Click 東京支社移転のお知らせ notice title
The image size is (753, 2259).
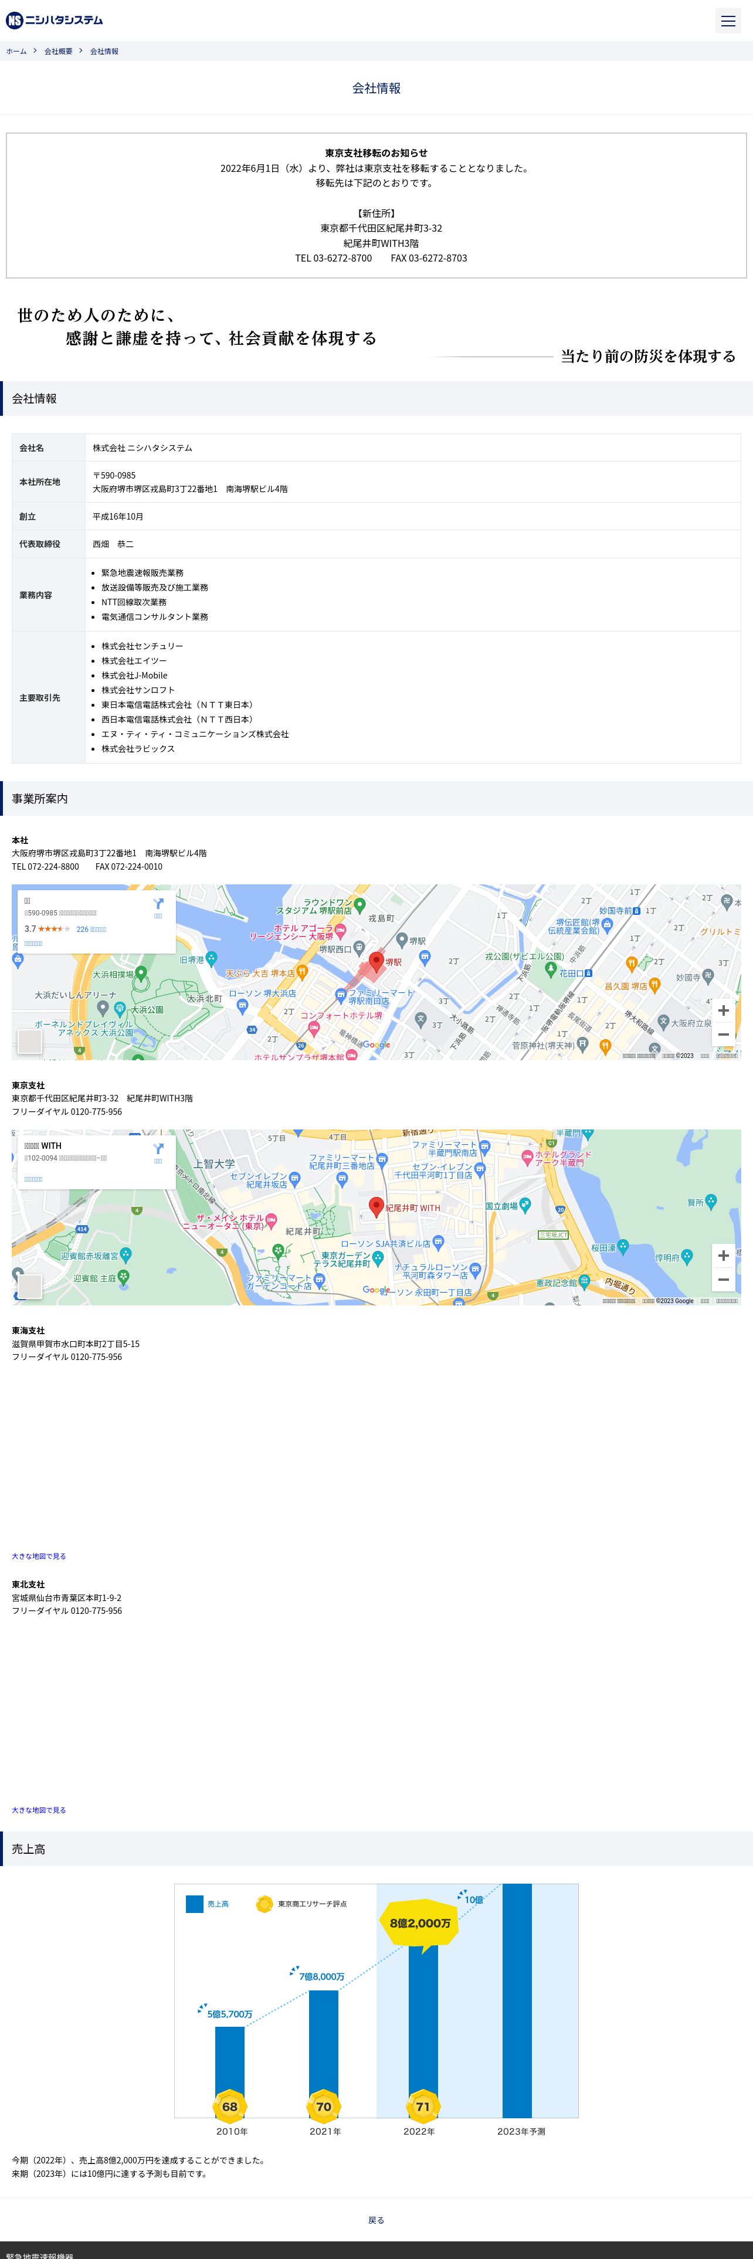tap(376, 152)
